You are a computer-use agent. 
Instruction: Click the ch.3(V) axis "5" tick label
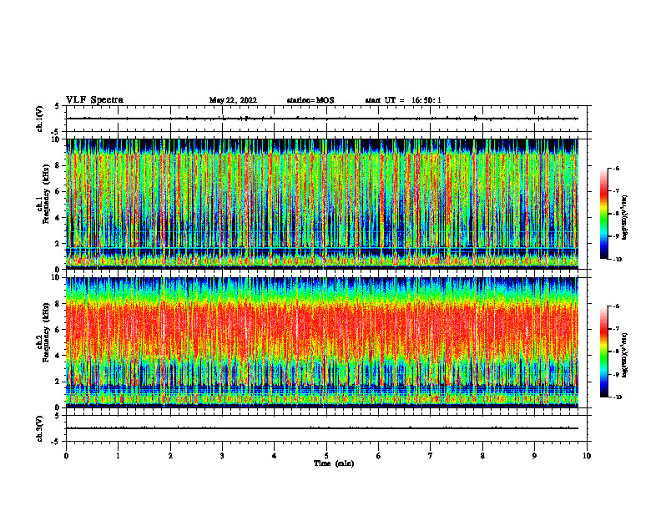(58, 416)
